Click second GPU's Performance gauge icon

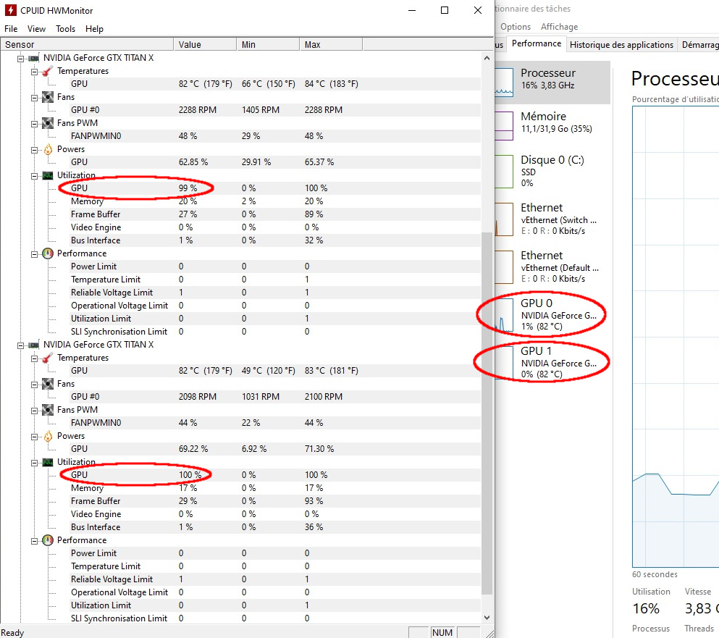48,540
